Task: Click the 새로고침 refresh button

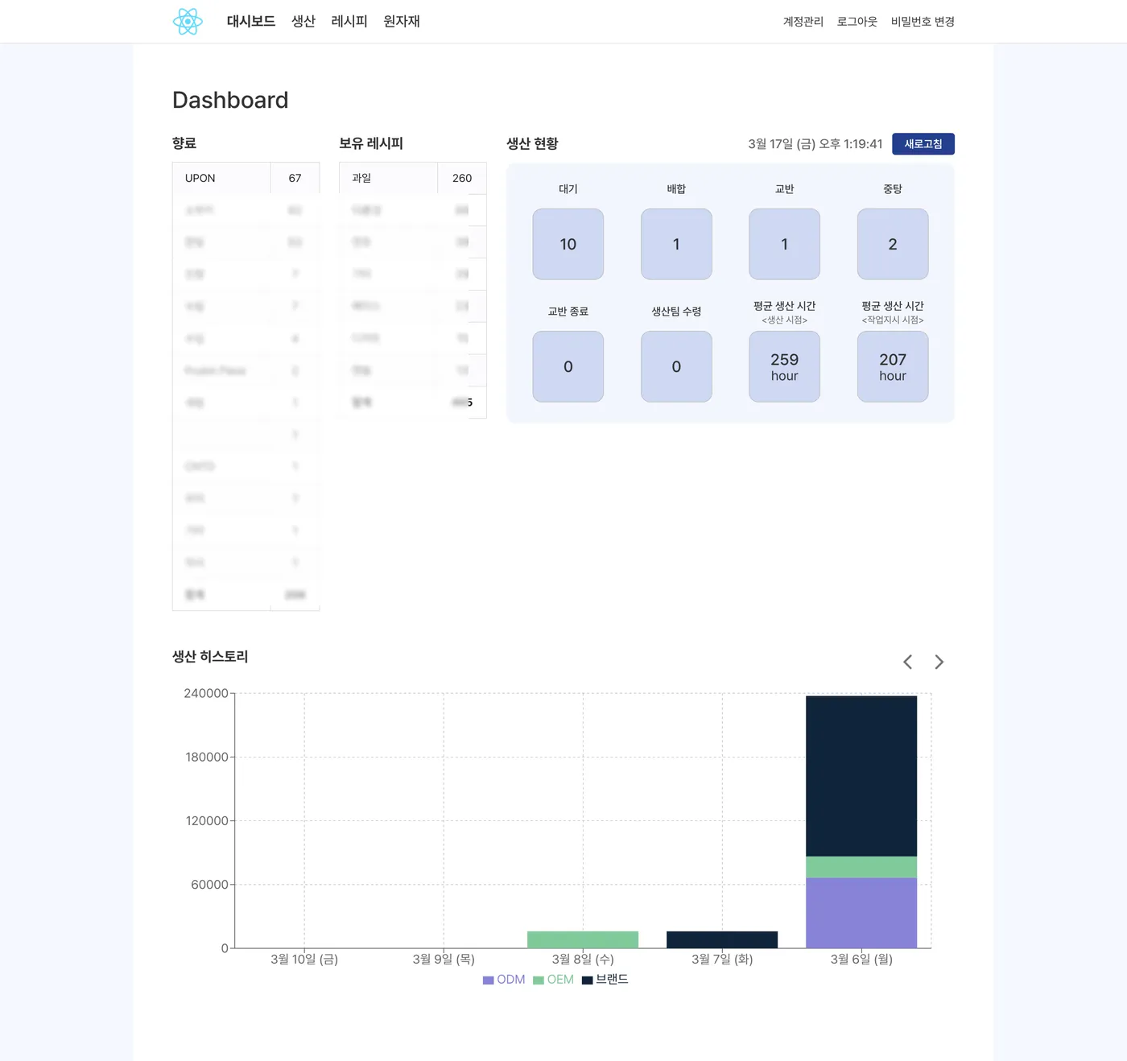Action: click(x=923, y=144)
